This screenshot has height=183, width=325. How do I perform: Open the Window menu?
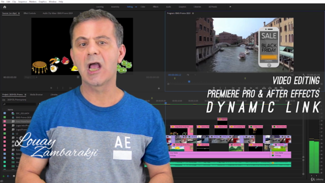click(x=53, y=2)
